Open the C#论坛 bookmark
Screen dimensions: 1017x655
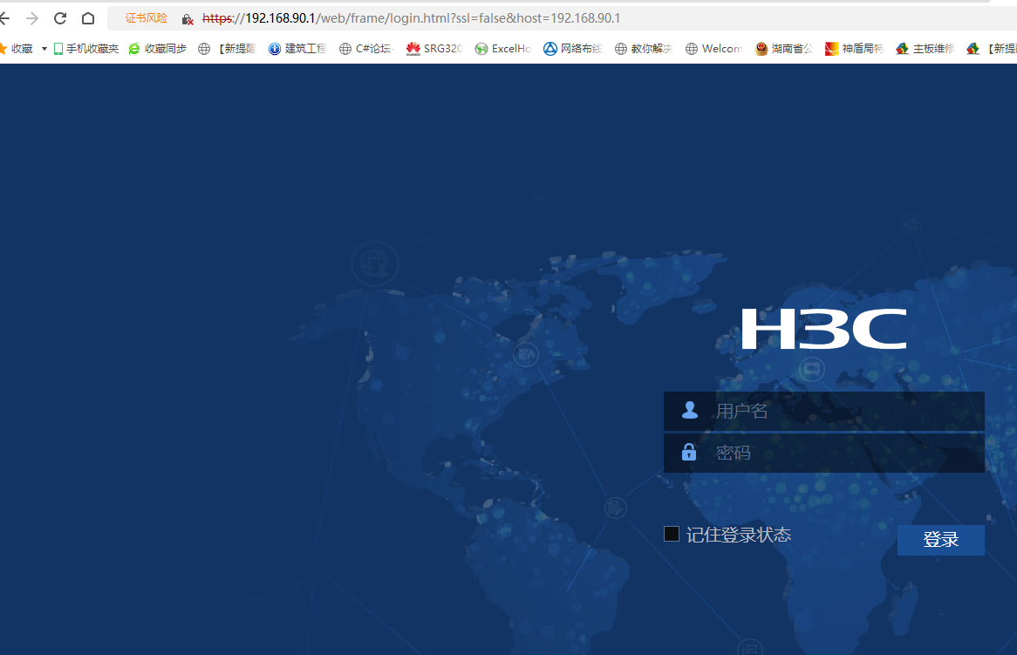(366, 49)
